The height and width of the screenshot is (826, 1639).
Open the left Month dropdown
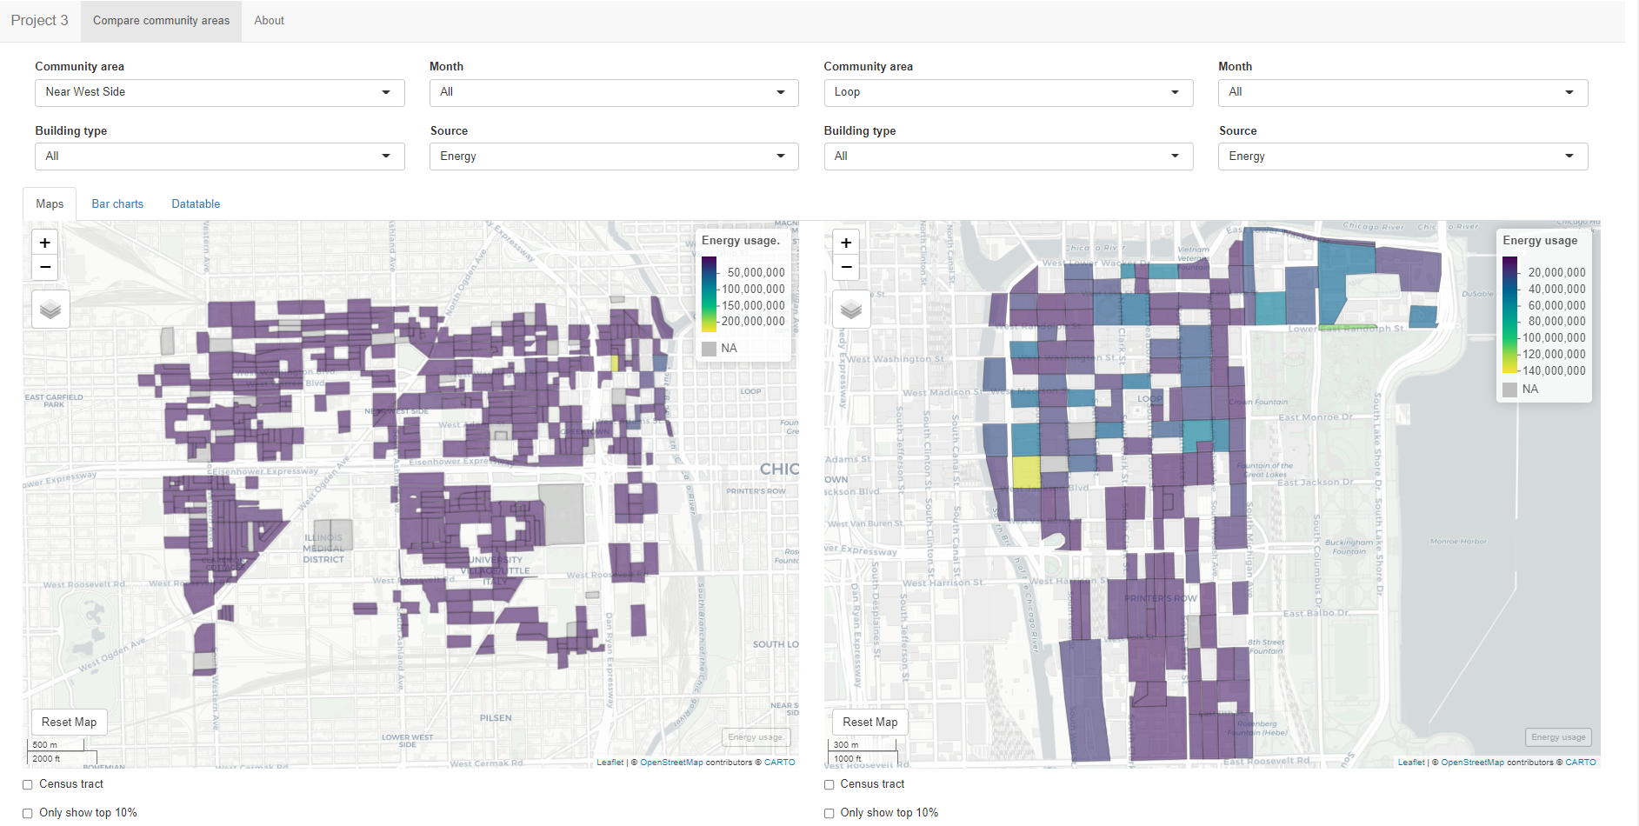(614, 92)
